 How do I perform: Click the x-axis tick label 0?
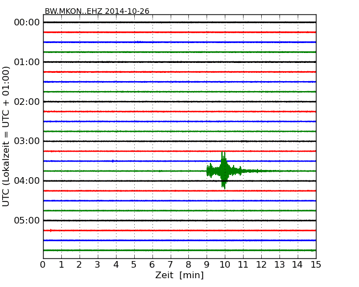pos(43,265)
